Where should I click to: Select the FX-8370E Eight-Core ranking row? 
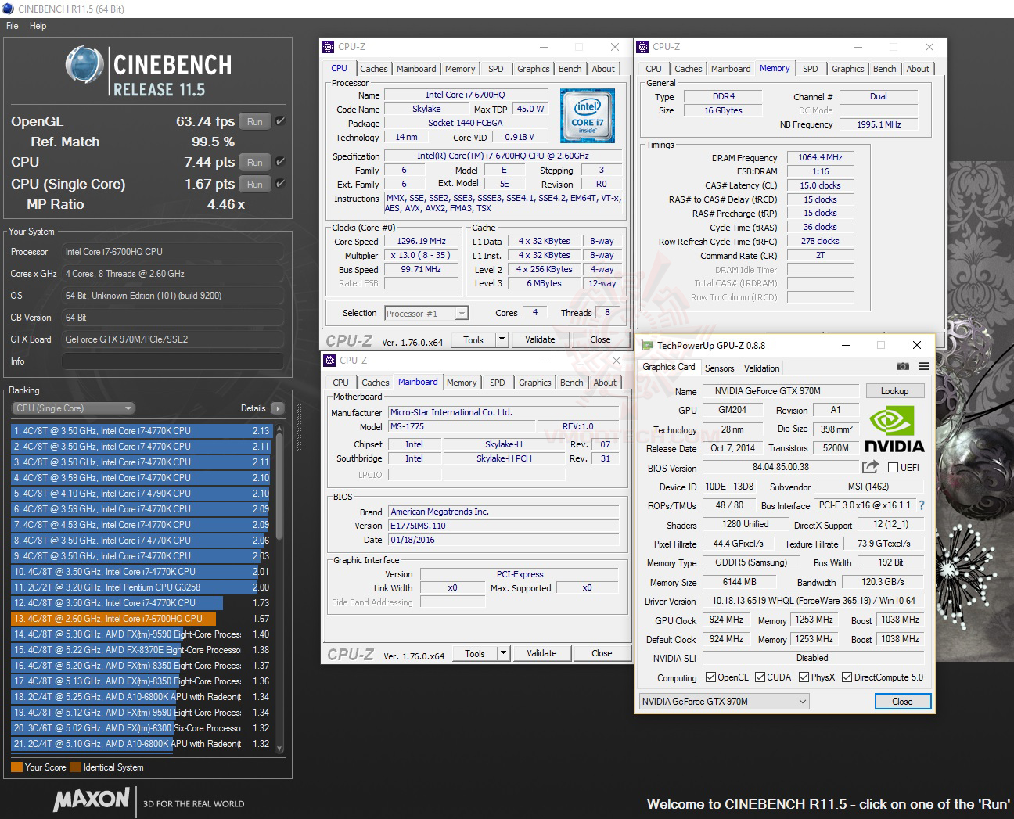coord(141,649)
